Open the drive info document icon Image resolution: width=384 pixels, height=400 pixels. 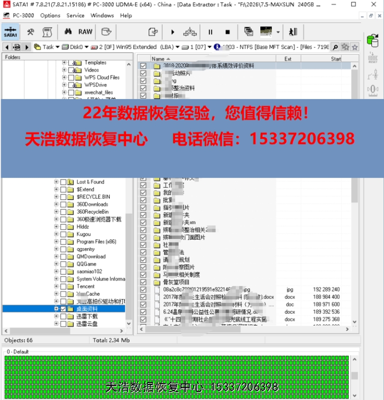click(47, 32)
